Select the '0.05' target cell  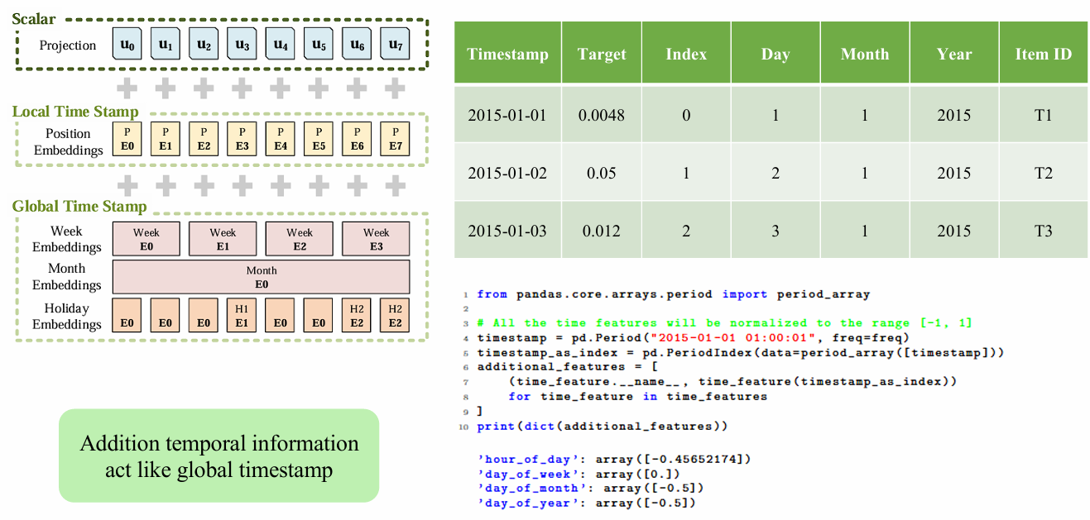click(602, 173)
